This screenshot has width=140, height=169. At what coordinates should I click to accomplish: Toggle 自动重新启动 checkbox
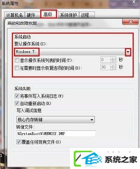17,103
